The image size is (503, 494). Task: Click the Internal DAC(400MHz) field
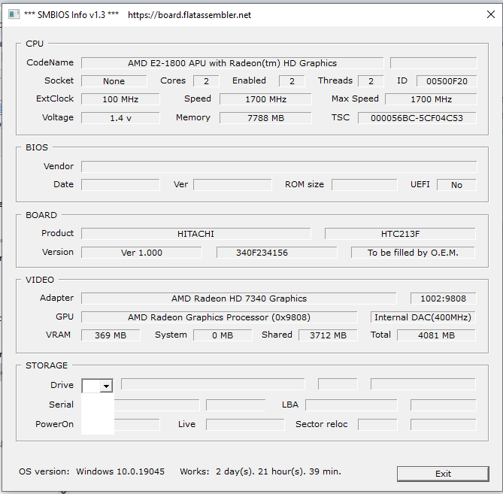(x=423, y=317)
